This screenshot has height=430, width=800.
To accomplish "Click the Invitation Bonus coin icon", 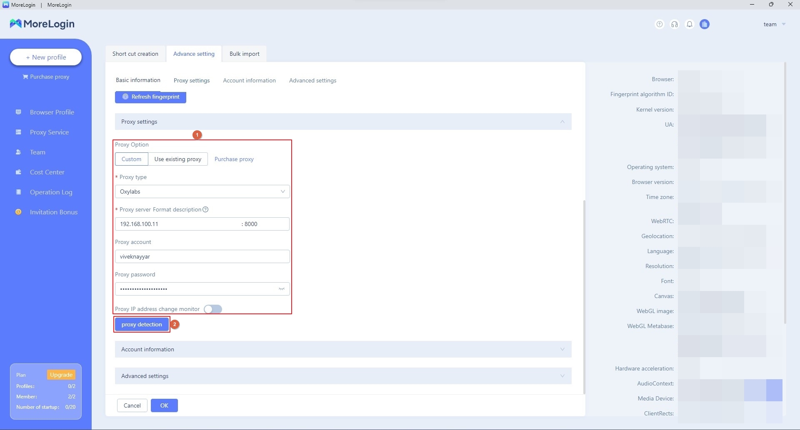I will [x=18, y=212].
